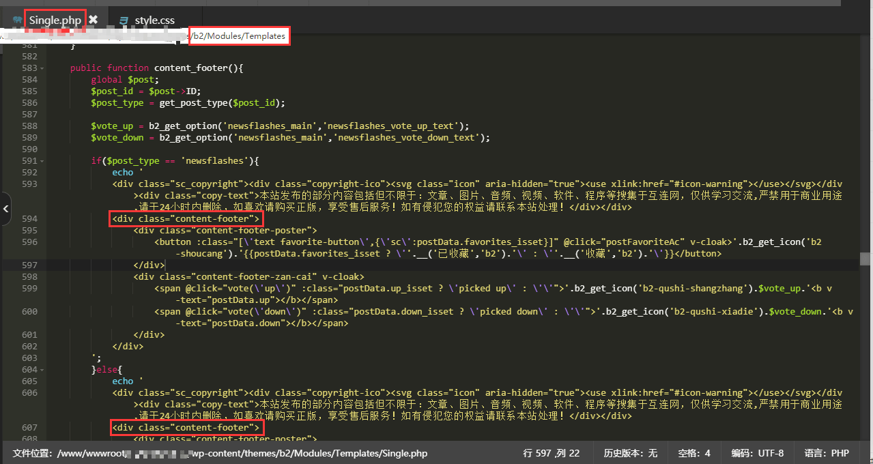The width and height of the screenshot is (873, 464).
Task: Fold the if block arrow at line 591
Action: pos(42,161)
